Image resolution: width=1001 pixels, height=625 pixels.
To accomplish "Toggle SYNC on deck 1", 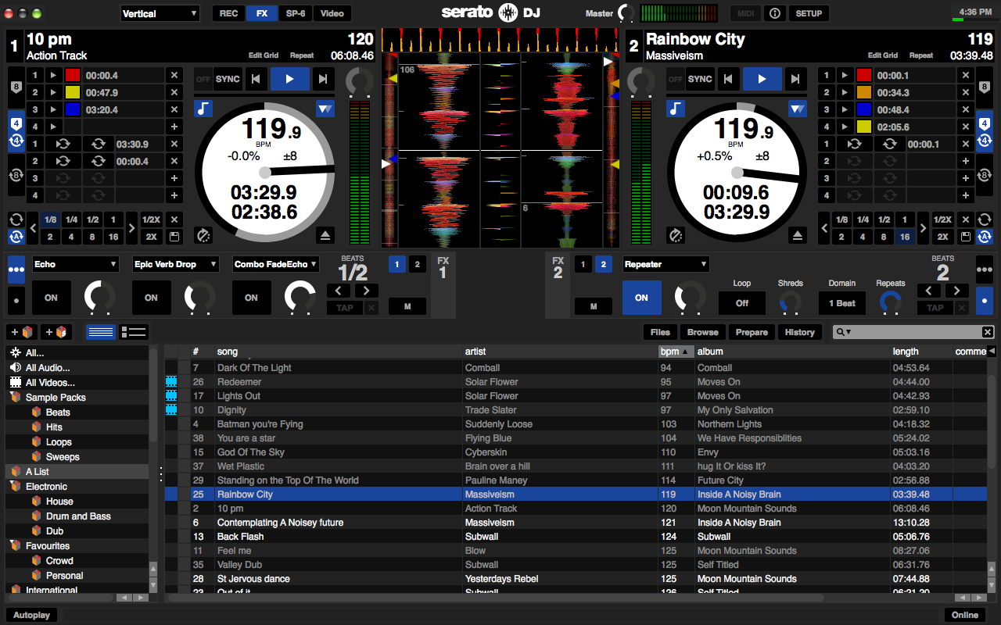I will [x=228, y=79].
